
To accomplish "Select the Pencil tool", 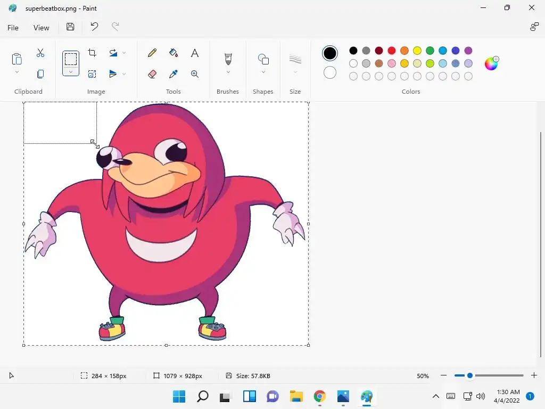I will [152, 53].
